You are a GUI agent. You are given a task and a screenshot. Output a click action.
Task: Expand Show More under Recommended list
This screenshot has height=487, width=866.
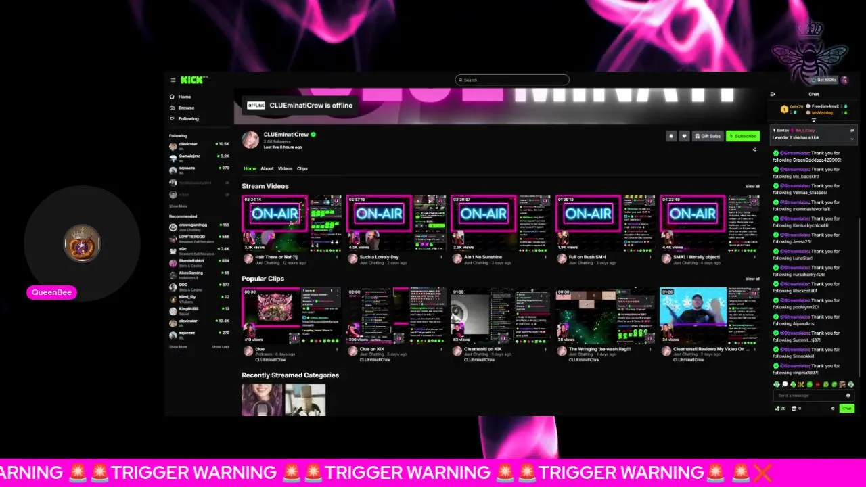(178, 346)
